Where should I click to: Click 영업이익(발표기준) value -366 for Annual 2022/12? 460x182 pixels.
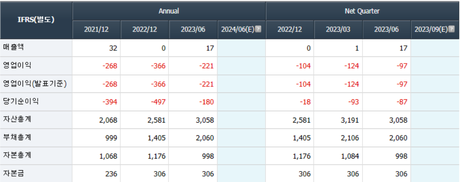pos(158,84)
